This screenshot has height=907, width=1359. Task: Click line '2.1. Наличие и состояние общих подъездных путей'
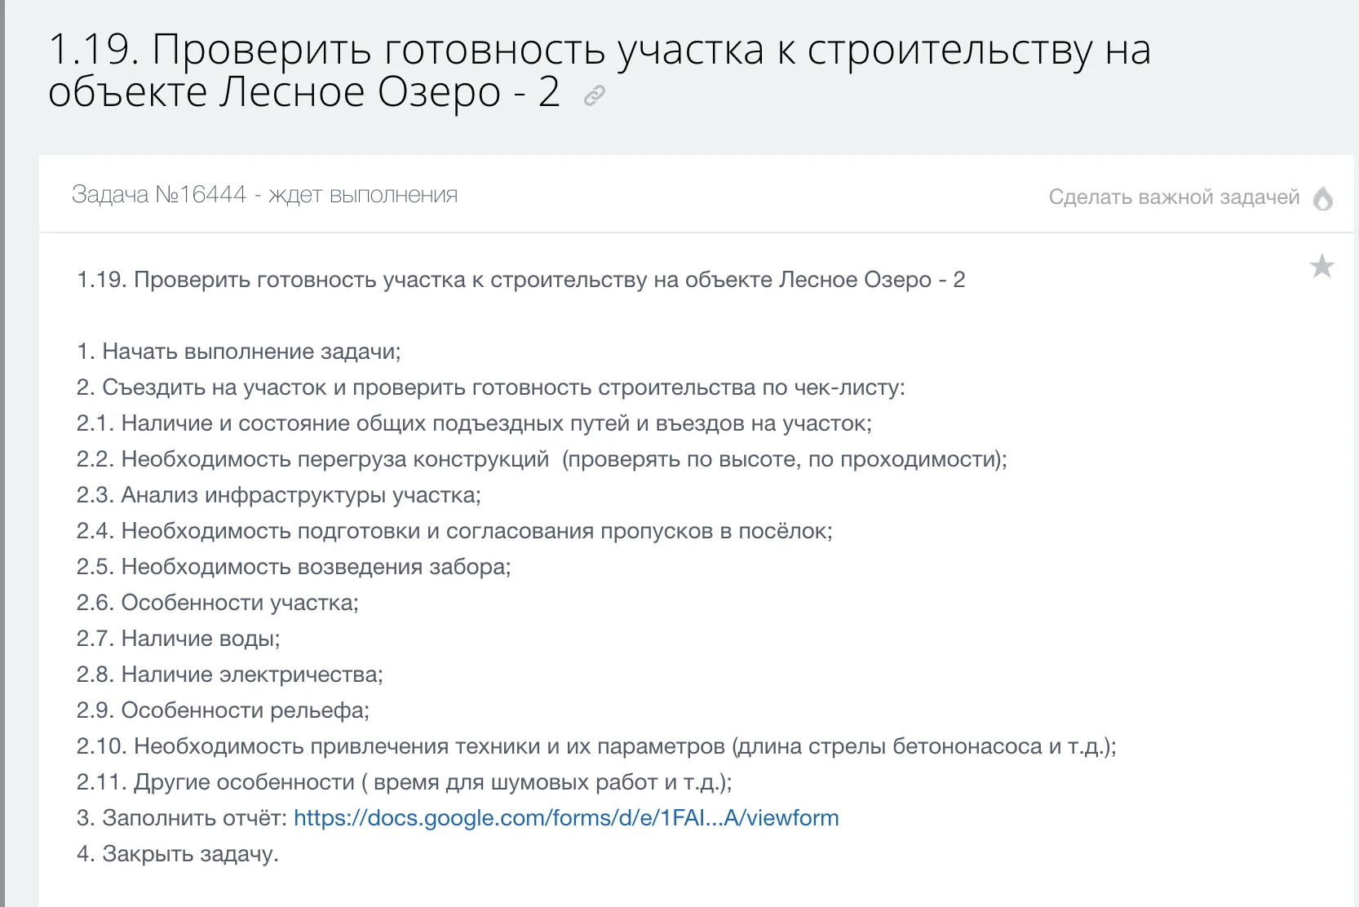tap(474, 423)
